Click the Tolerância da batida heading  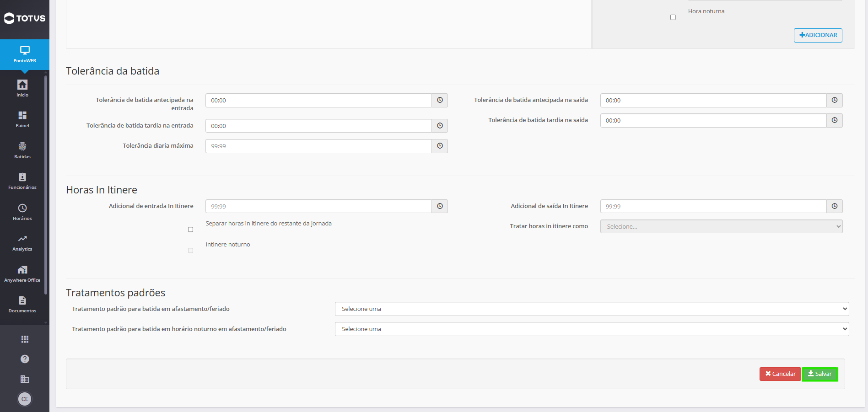113,71
